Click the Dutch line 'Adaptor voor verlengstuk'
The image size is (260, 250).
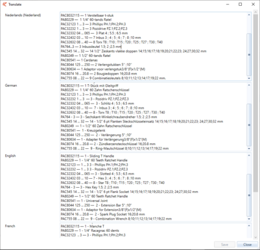[103, 69]
